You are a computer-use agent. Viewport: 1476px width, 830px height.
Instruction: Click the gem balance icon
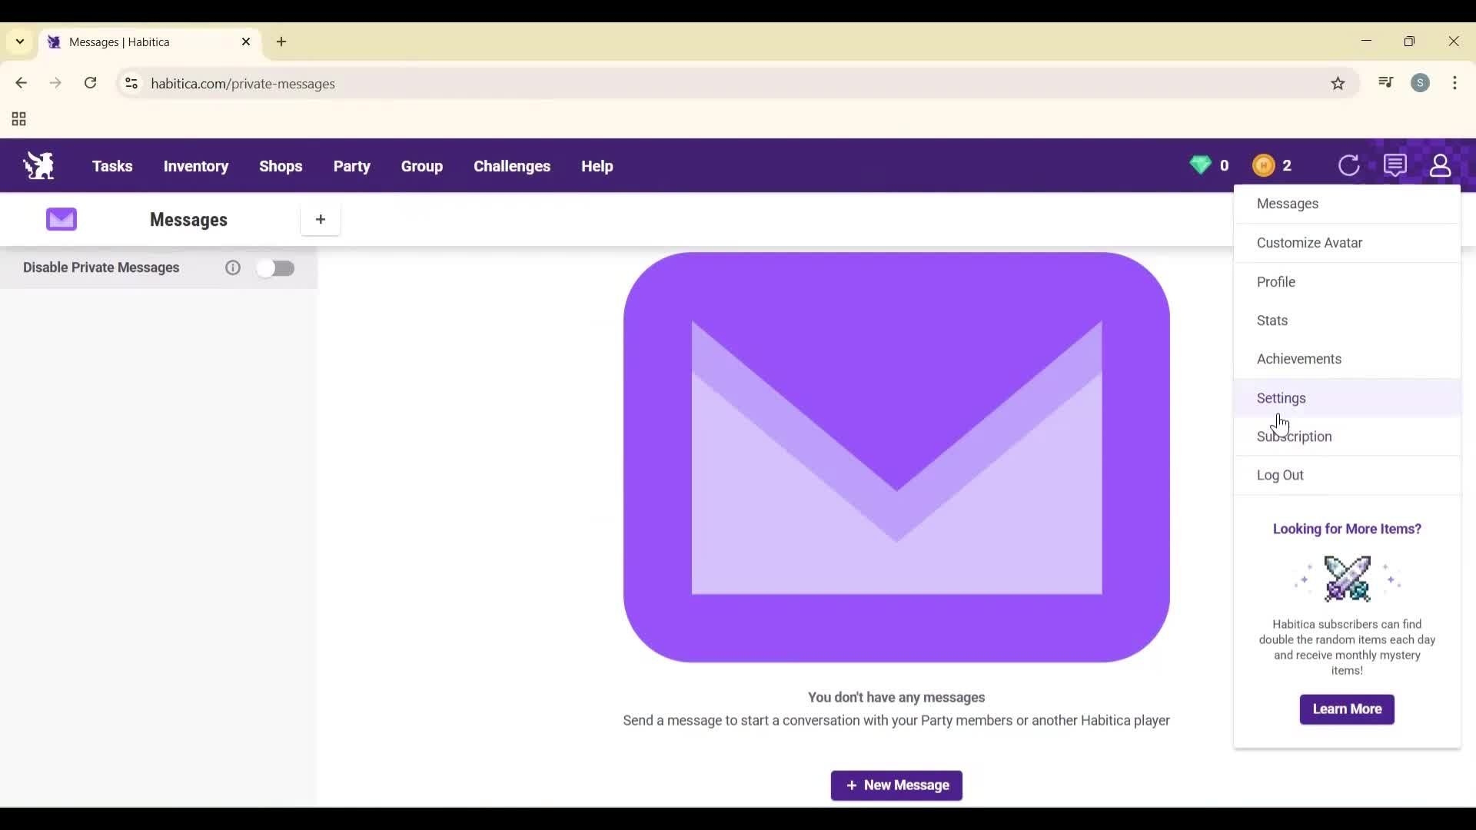point(1202,165)
